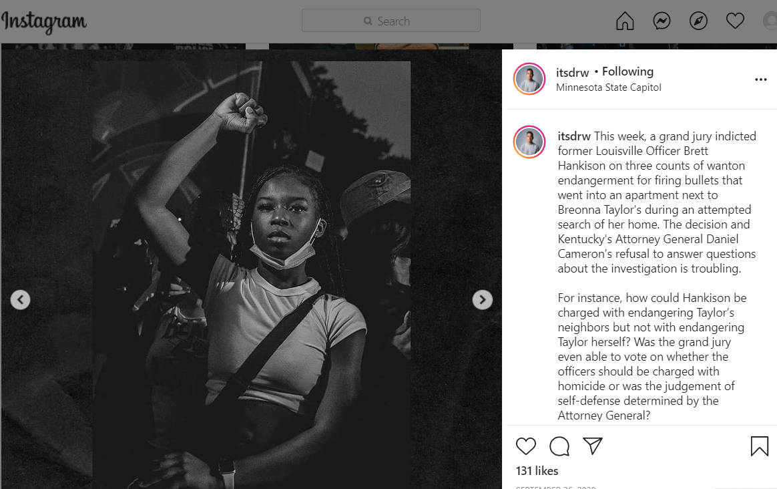Open Messenger direct messages icon
777x489 pixels.
(x=662, y=21)
